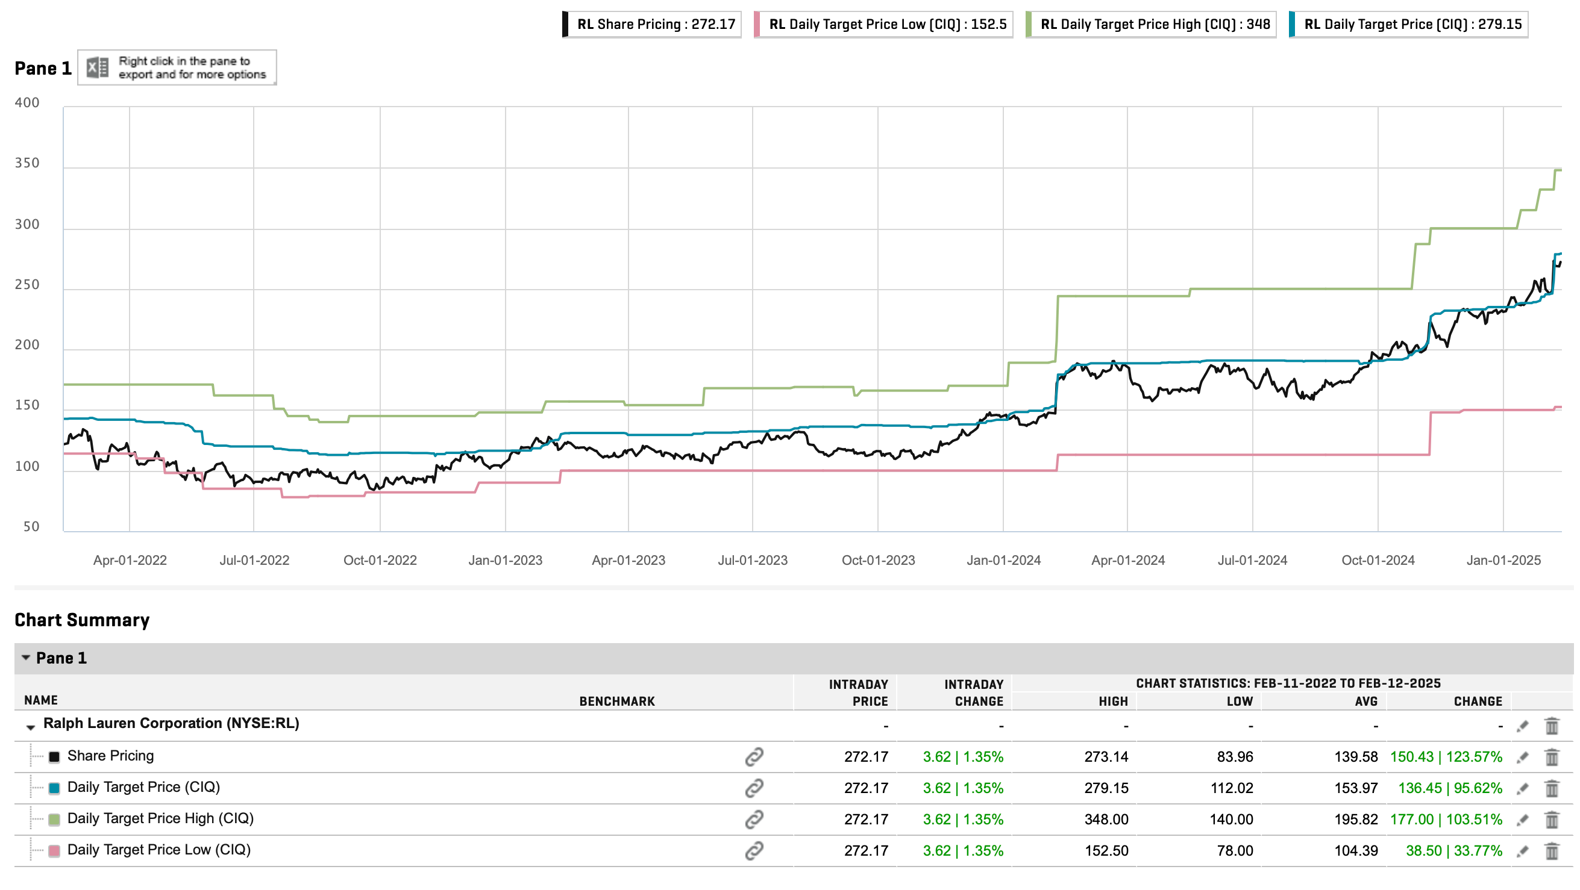Select the Daily Target Price (CIQ) row label
1580x890 pixels.
[143, 787]
